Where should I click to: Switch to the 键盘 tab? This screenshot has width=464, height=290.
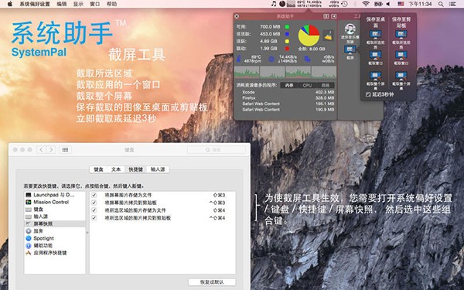coord(98,169)
